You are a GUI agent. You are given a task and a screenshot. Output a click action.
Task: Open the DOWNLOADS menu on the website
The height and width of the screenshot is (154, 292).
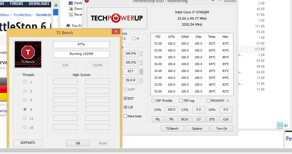[39, 4]
